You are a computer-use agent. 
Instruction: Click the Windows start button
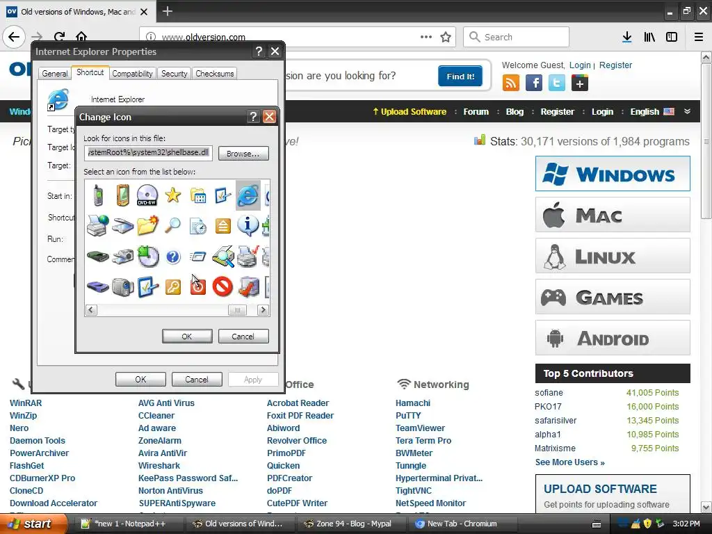(33, 524)
